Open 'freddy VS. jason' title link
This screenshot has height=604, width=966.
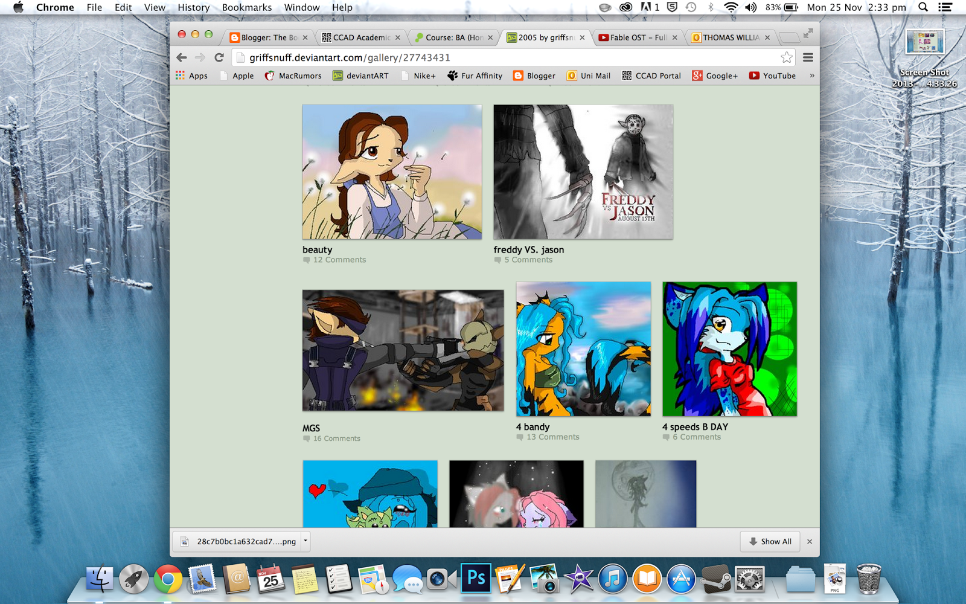click(528, 249)
